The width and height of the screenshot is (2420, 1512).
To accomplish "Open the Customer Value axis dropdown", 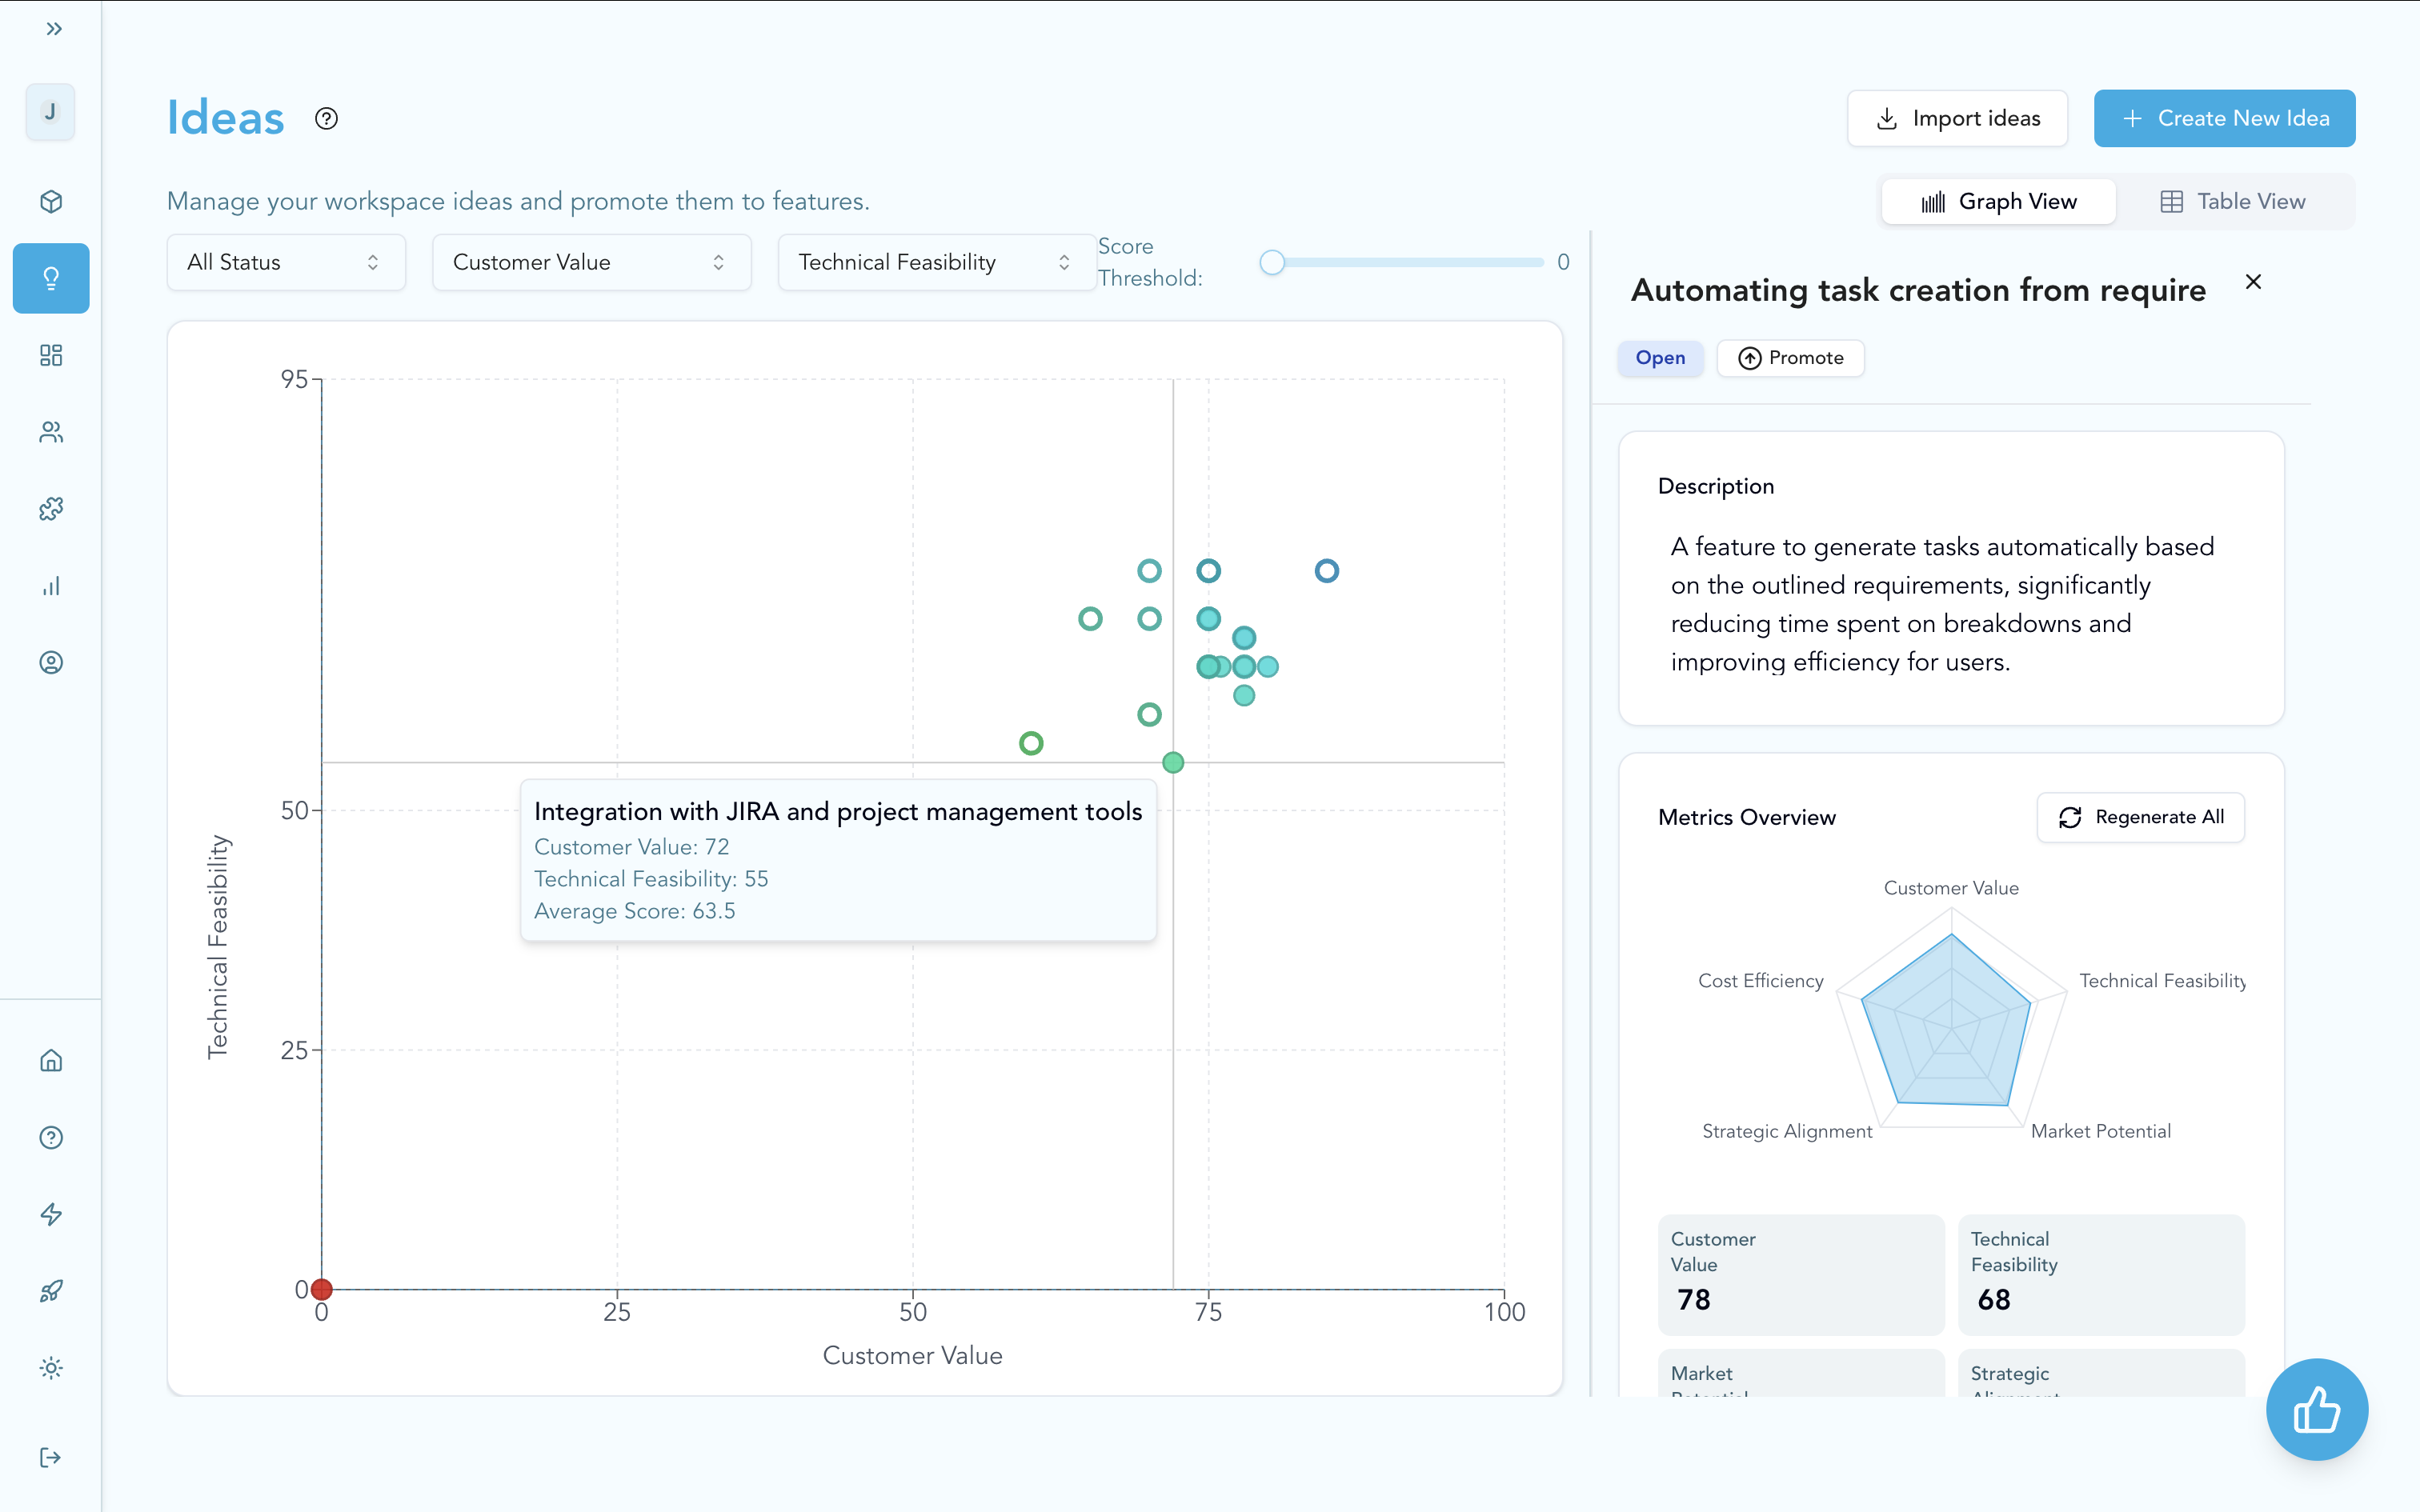I will click(x=591, y=262).
